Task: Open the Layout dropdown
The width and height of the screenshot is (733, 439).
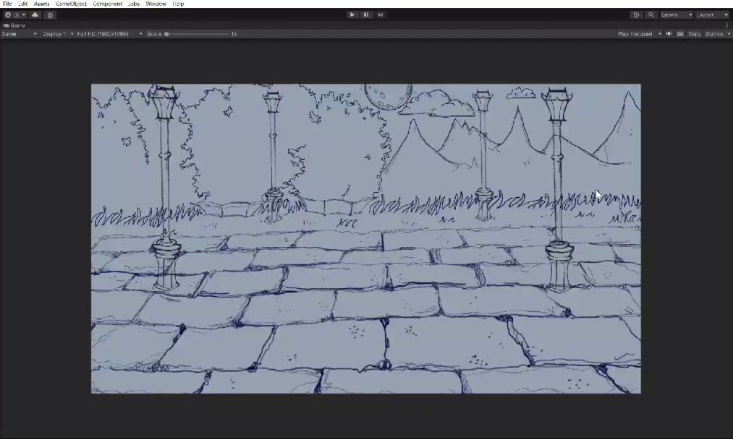Action: coord(713,14)
